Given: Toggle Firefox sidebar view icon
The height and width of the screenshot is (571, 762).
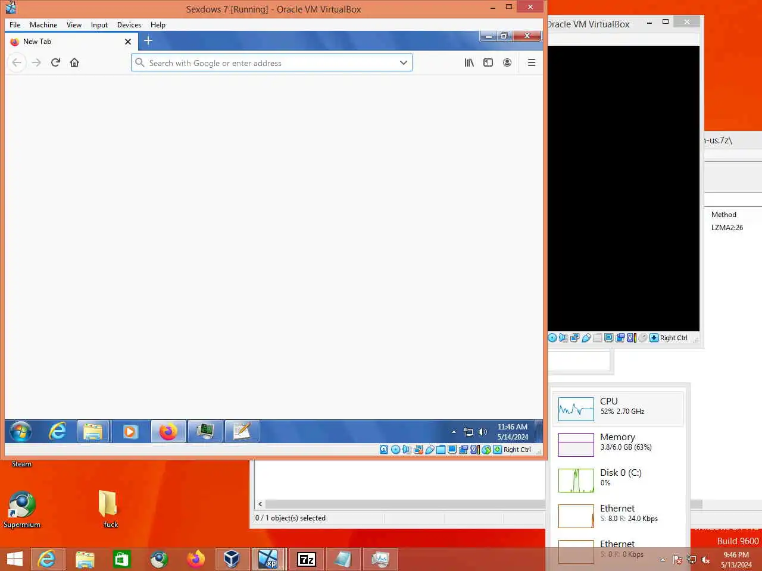Looking at the screenshot, I should click(488, 62).
